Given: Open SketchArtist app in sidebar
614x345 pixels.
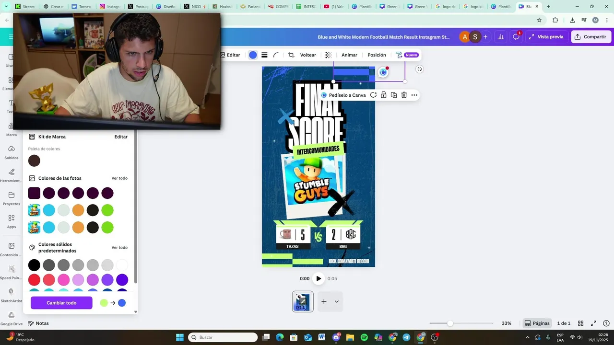Looking at the screenshot, I should click(12, 295).
